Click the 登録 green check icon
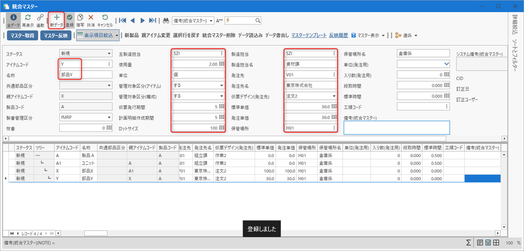Viewport: 524px width, 251px height. pyautogui.click(x=69, y=17)
